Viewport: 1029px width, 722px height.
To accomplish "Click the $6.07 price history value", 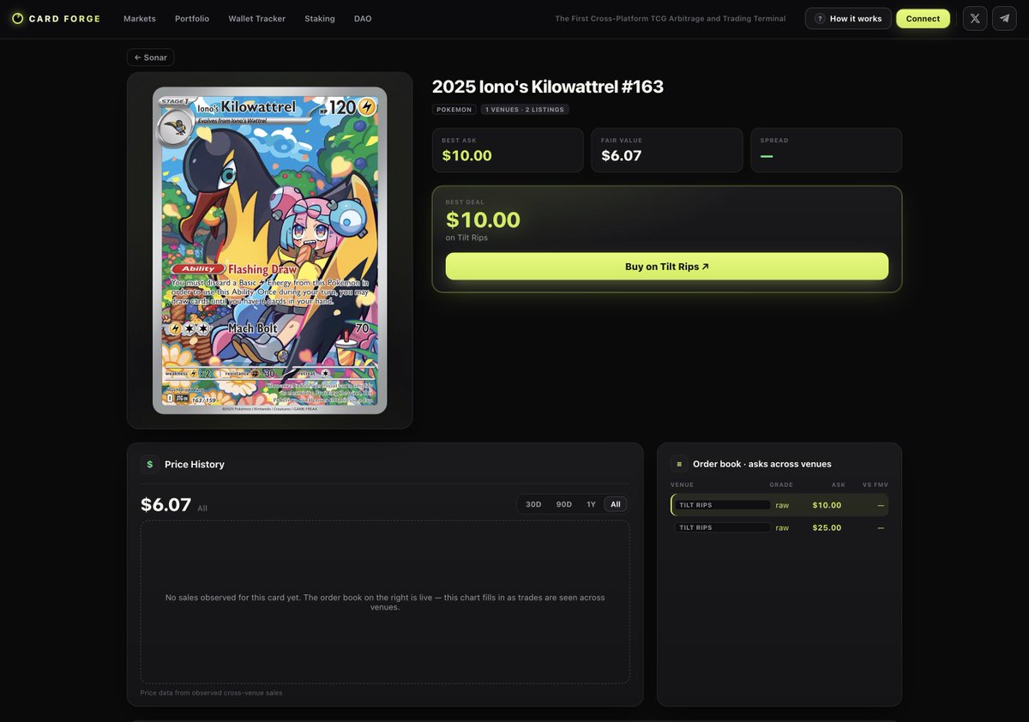I will coord(165,505).
